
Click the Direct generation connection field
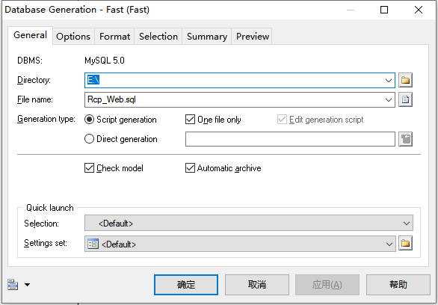pos(290,139)
